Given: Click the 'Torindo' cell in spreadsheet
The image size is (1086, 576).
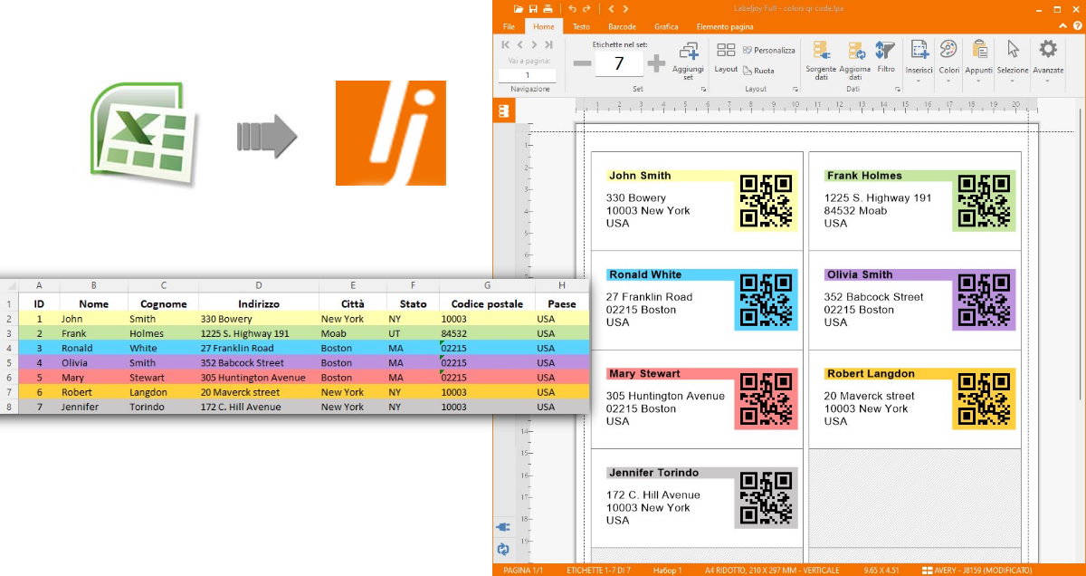Looking at the screenshot, I should click(x=163, y=407).
